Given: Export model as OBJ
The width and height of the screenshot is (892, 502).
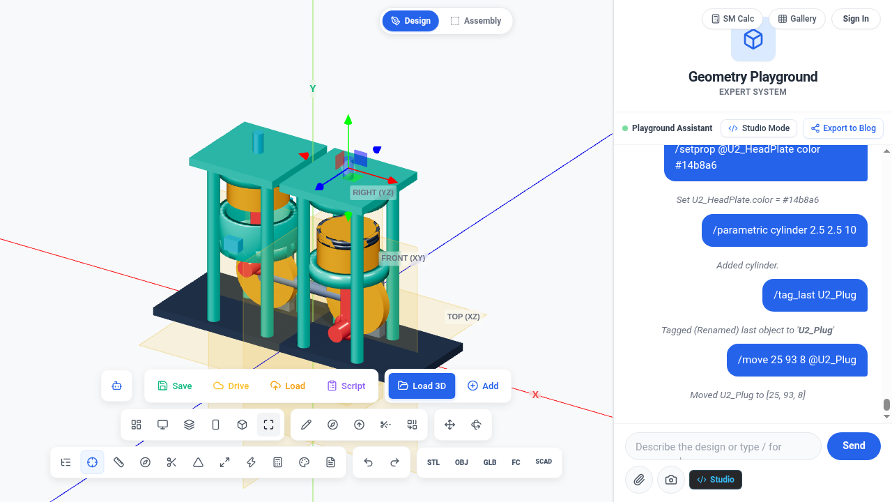Looking at the screenshot, I should (x=461, y=462).
